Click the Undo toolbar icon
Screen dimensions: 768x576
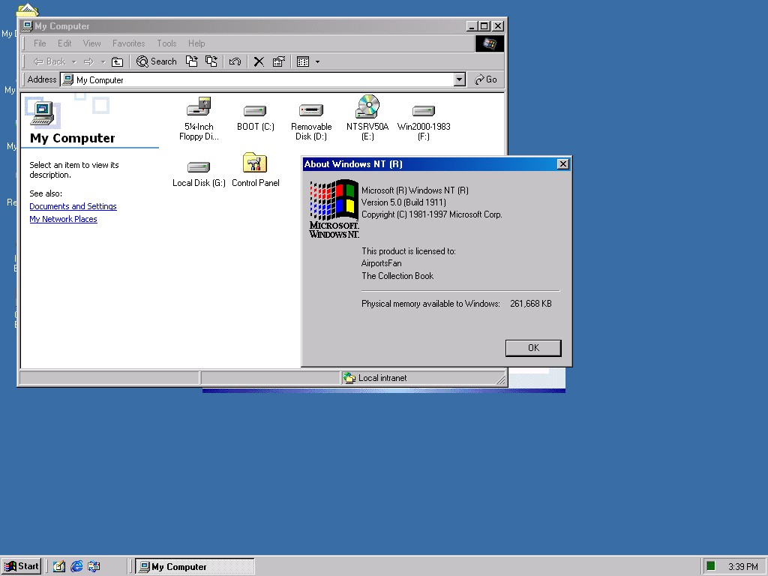[x=235, y=61]
